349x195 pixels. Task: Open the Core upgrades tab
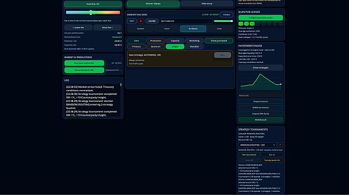point(136,40)
